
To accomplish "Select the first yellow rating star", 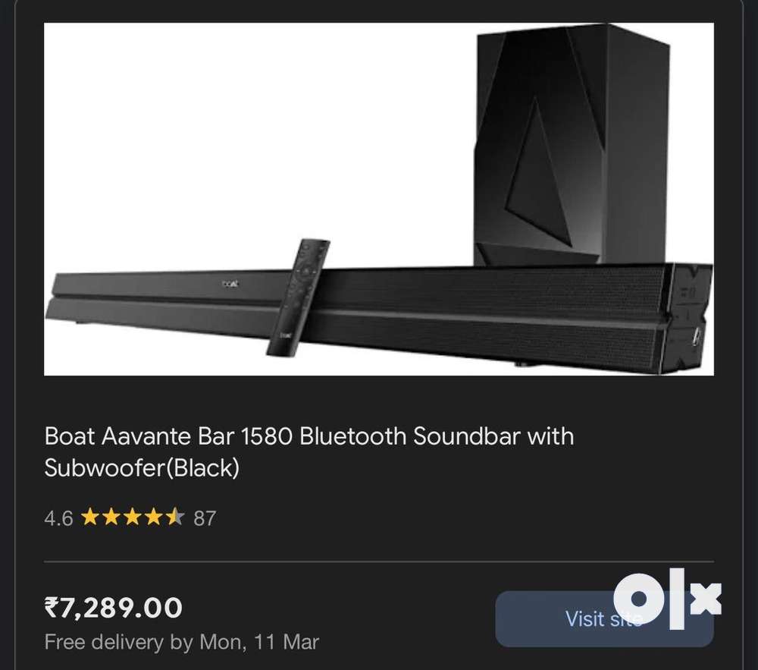I will tap(89, 517).
